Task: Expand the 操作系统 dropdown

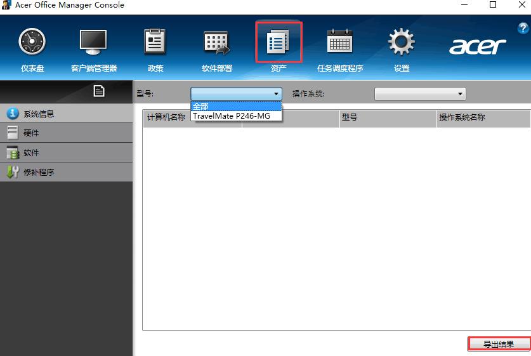Action: pyautogui.click(x=420, y=94)
